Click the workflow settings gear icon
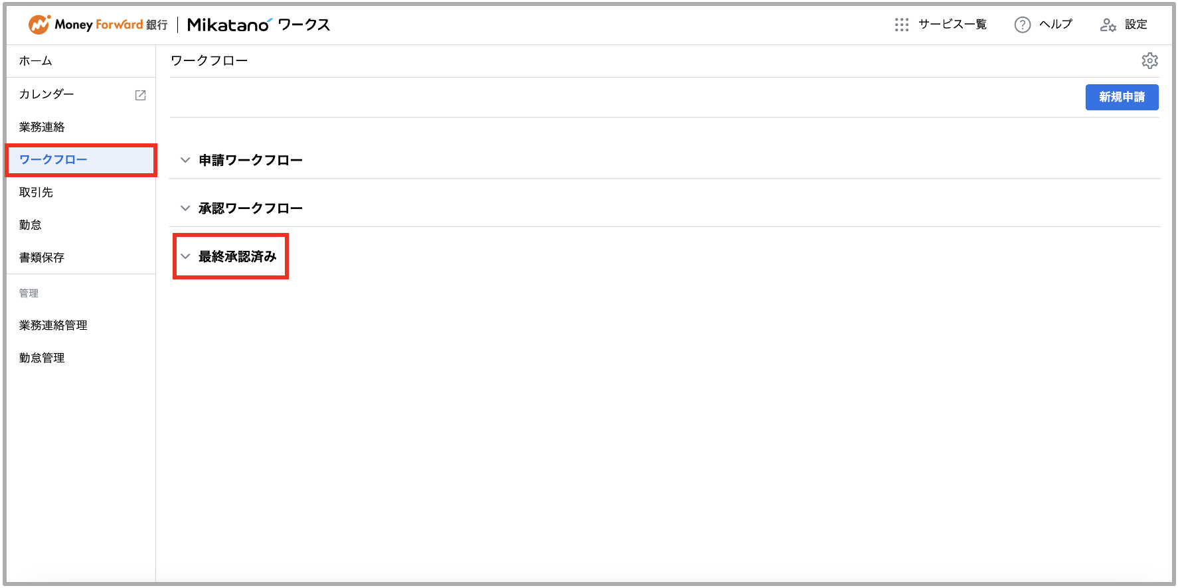Viewport: 1178px width, 588px height. (x=1149, y=60)
